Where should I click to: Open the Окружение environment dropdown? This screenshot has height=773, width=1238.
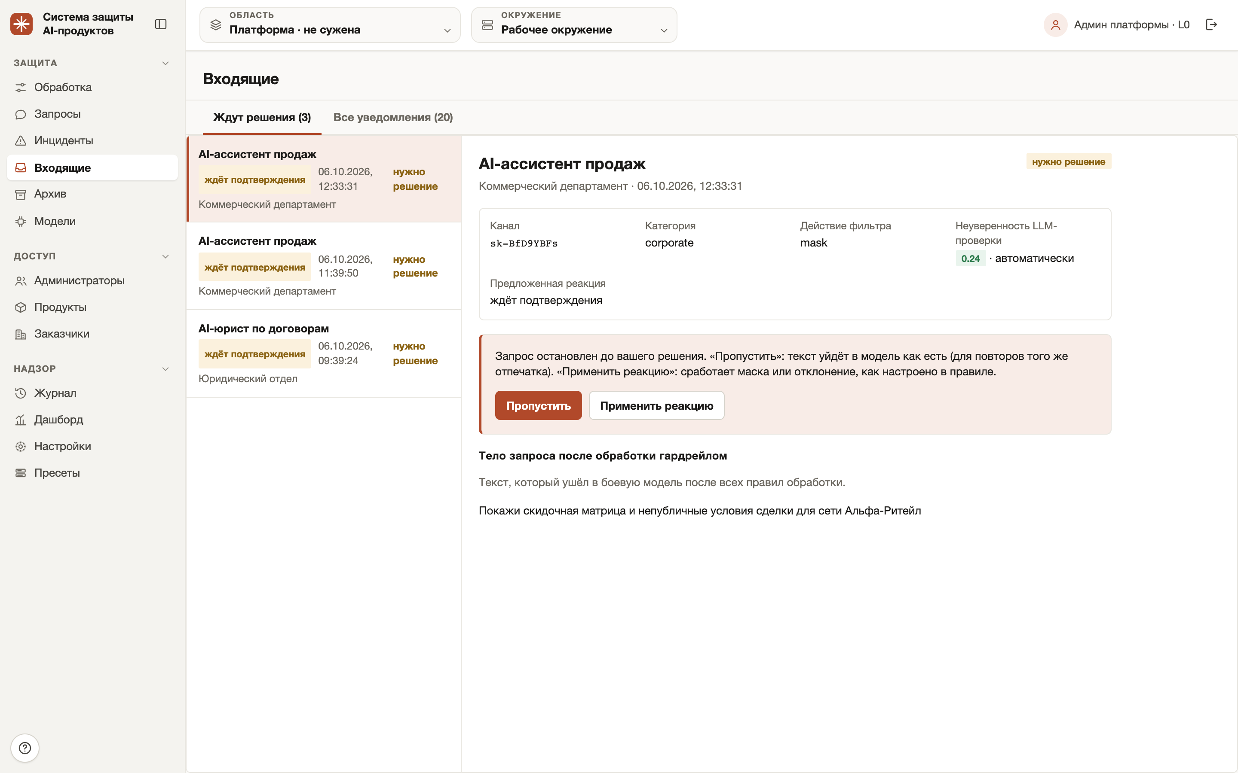[x=574, y=24]
